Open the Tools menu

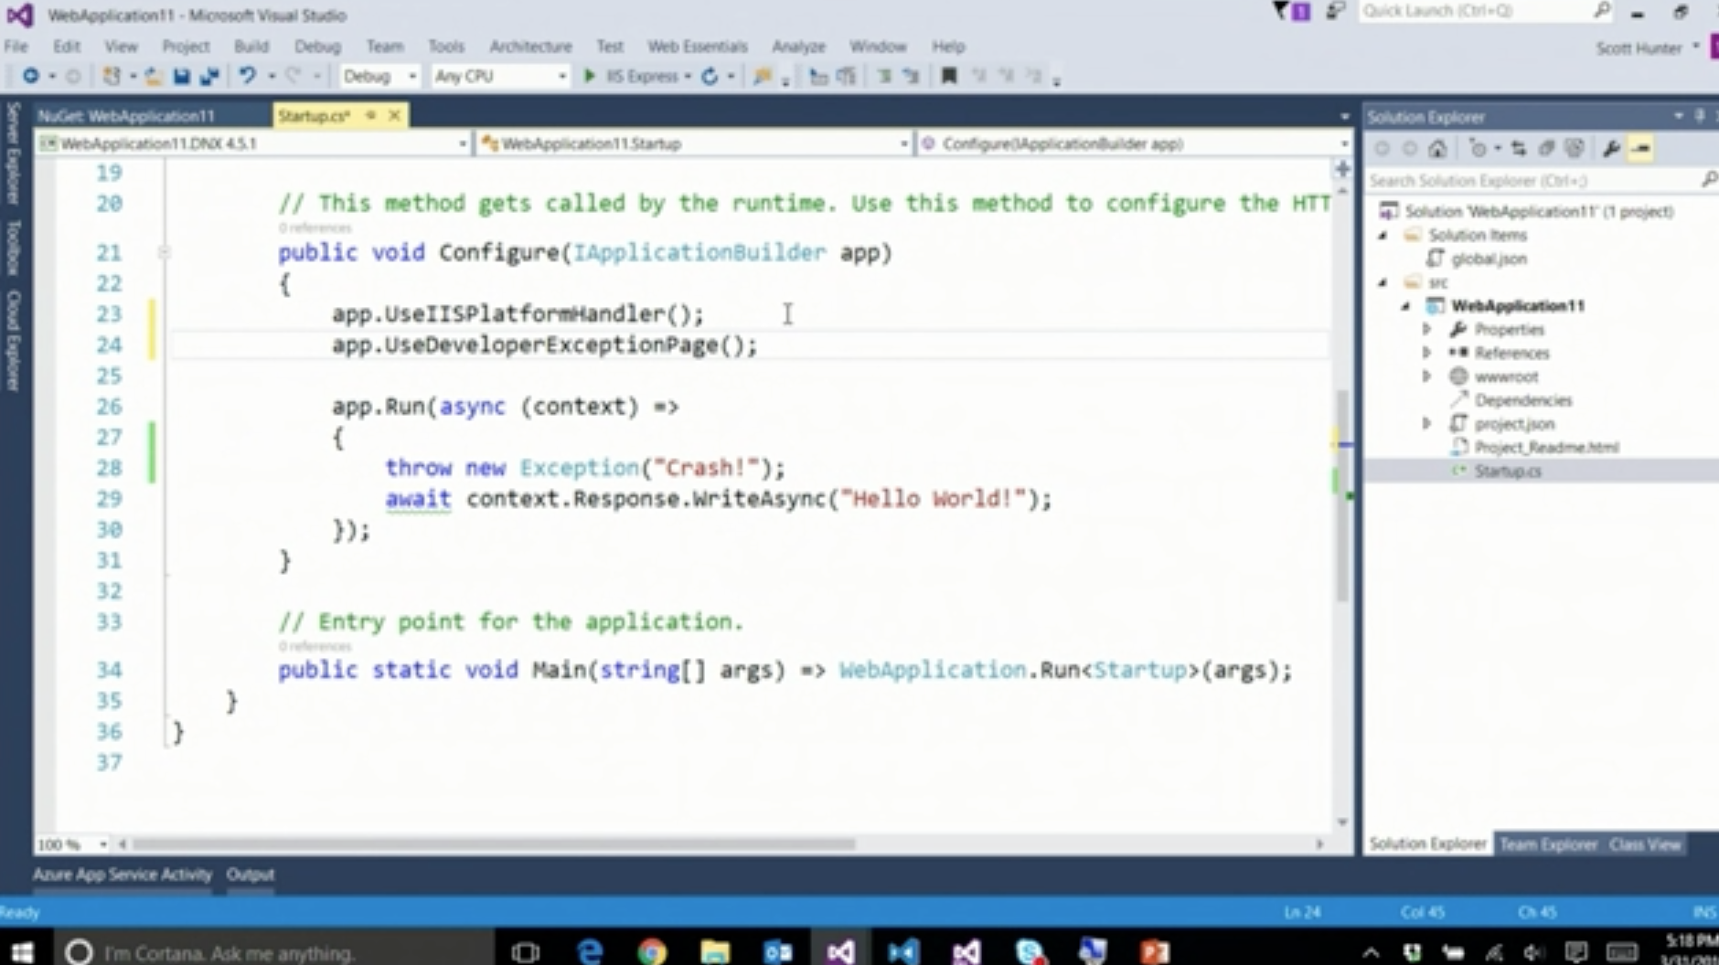point(446,47)
